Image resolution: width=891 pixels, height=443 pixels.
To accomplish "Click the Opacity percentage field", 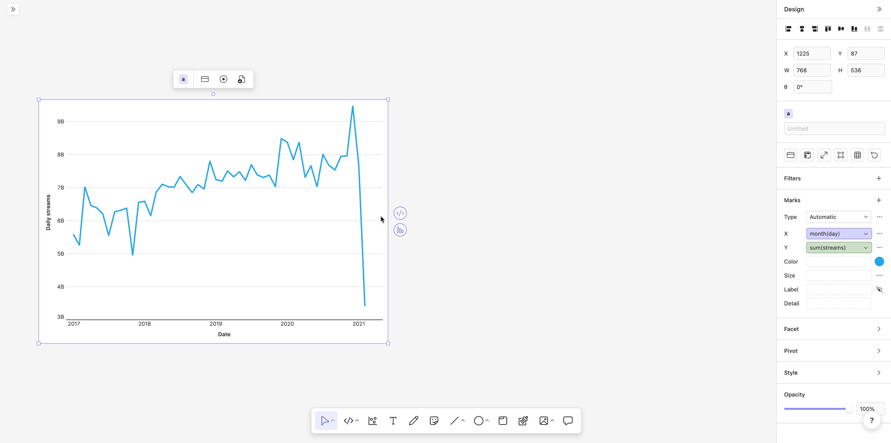I will click(x=871, y=409).
